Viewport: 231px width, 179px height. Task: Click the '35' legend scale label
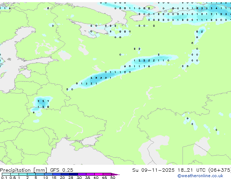(x=87, y=178)
